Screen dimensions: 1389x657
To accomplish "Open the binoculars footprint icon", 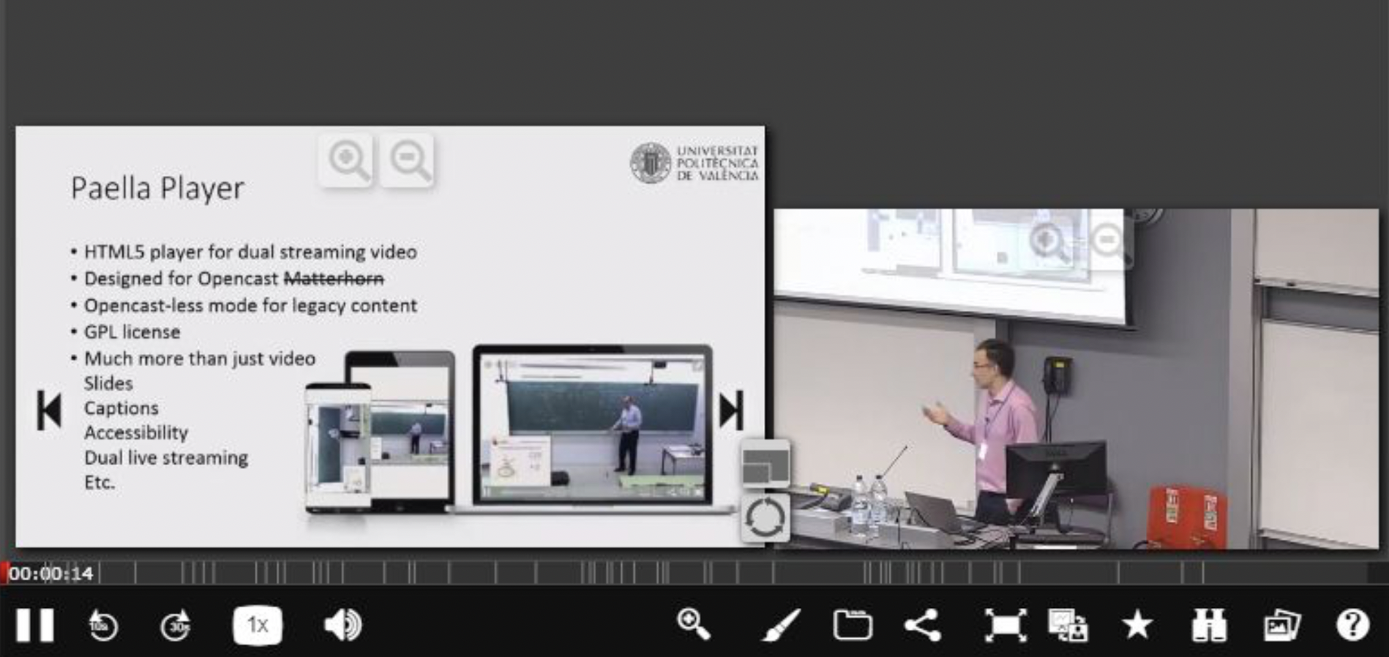I will click(1209, 626).
